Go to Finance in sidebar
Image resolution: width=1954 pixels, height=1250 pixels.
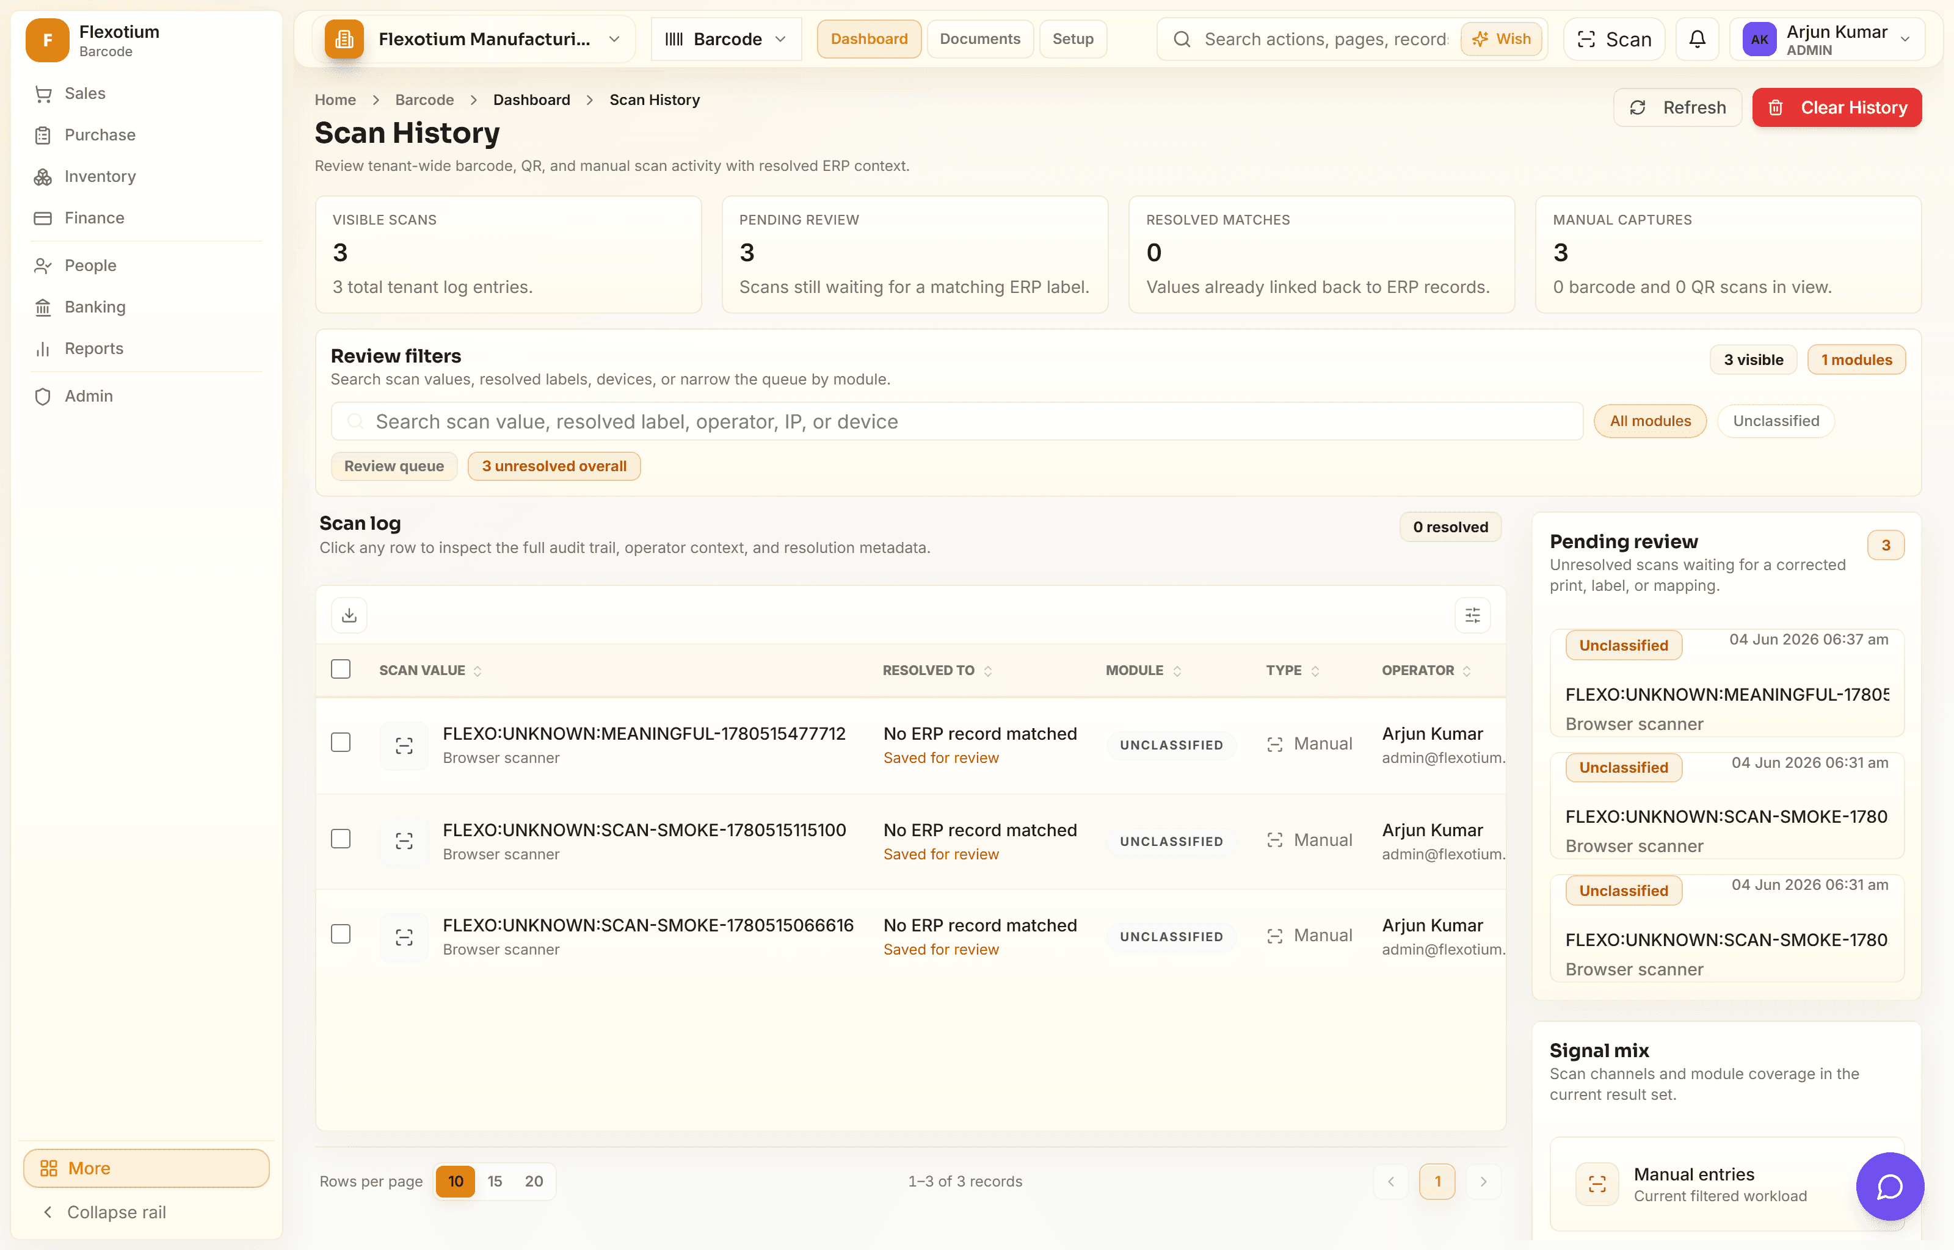[146, 217]
